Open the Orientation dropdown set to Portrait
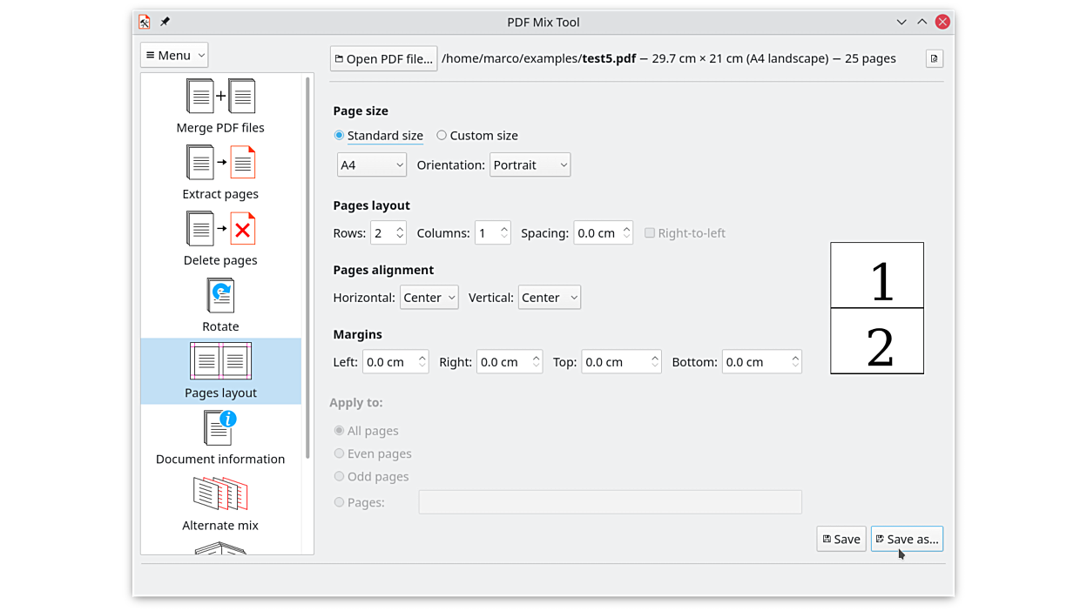Screen dimensions: 1087x611 tap(530, 165)
